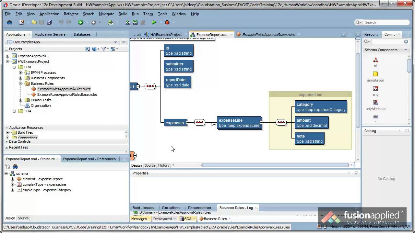Open the ExampleRulesApprovalRules.rules editor tab
Viewport: 415px width, 233px height.
[268, 34]
